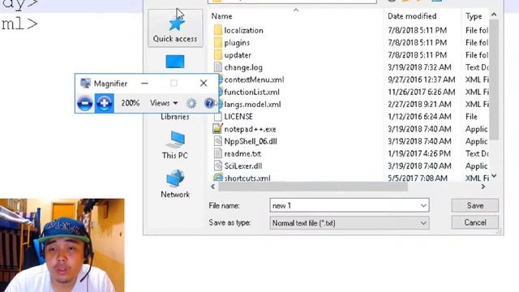The image size is (519, 292).
Task: Zoom out with Magnifier minus button
Action: [84, 103]
